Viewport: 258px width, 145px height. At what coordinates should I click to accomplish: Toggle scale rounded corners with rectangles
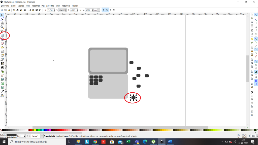(107, 10)
